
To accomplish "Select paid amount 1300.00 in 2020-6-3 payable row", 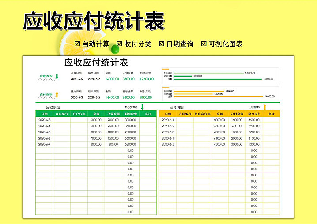I will click(x=237, y=132).
